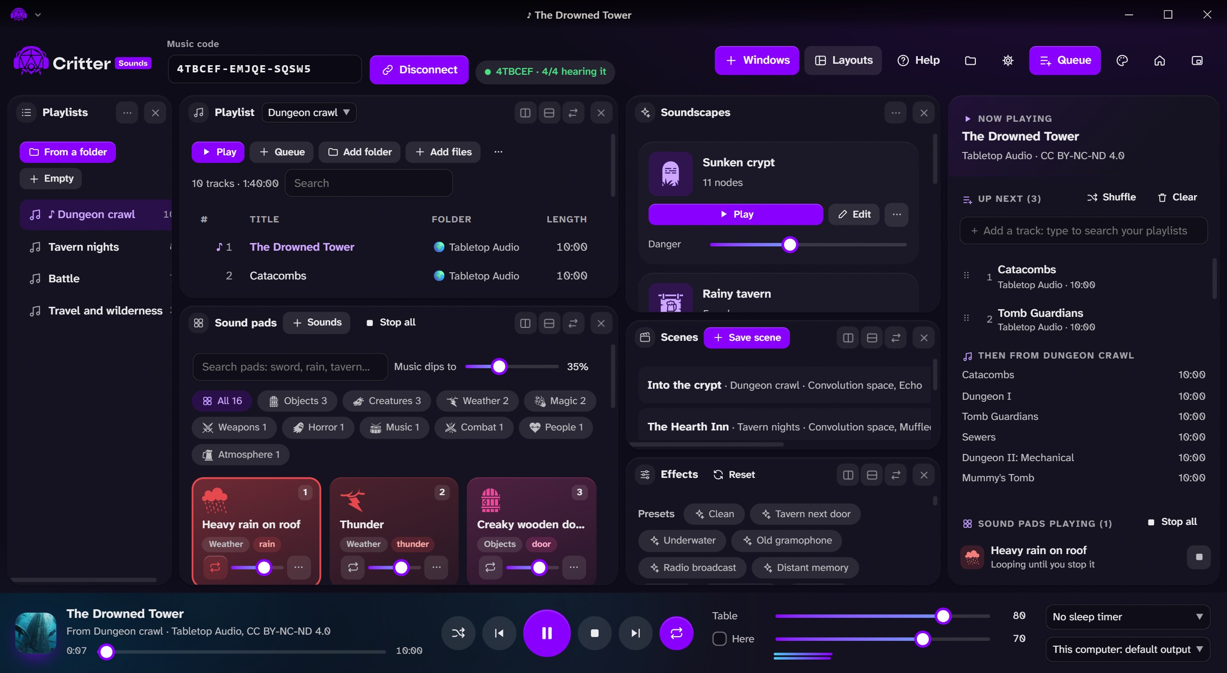Go to the previous track
The image size is (1227, 673).
pyautogui.click(x=499, y=633)
